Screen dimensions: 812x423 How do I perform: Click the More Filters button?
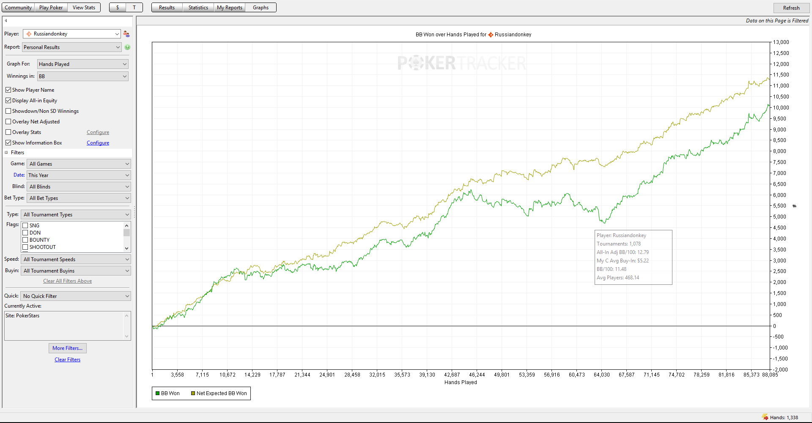pos(68,348)
